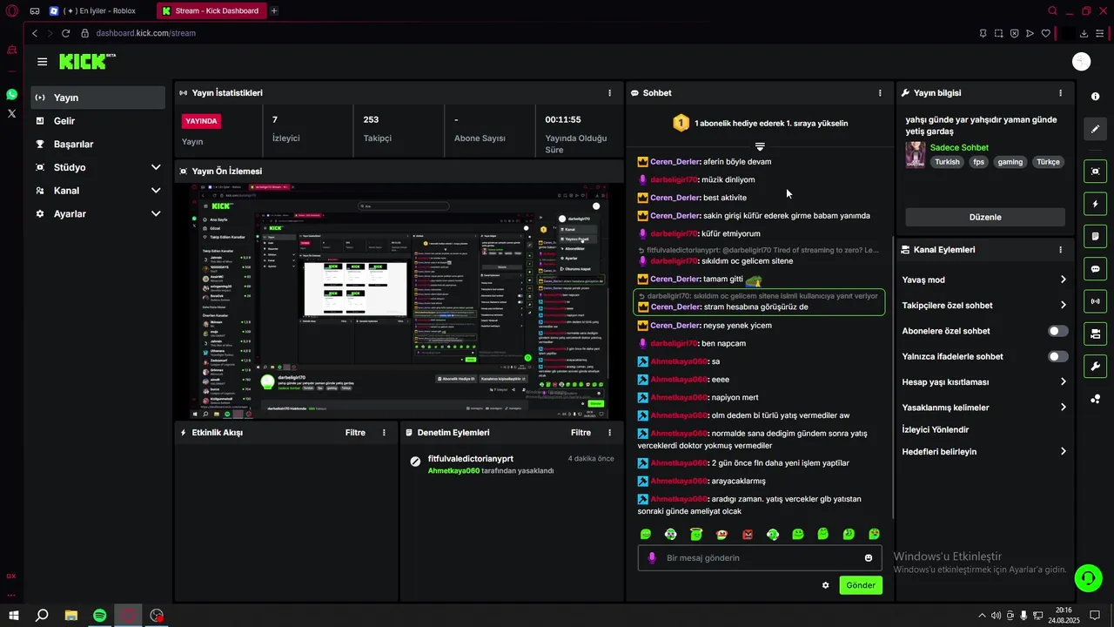Open the Sohbet panel three-dot menu
Screen dimensions: 1114x627
(x=880, y=92)
